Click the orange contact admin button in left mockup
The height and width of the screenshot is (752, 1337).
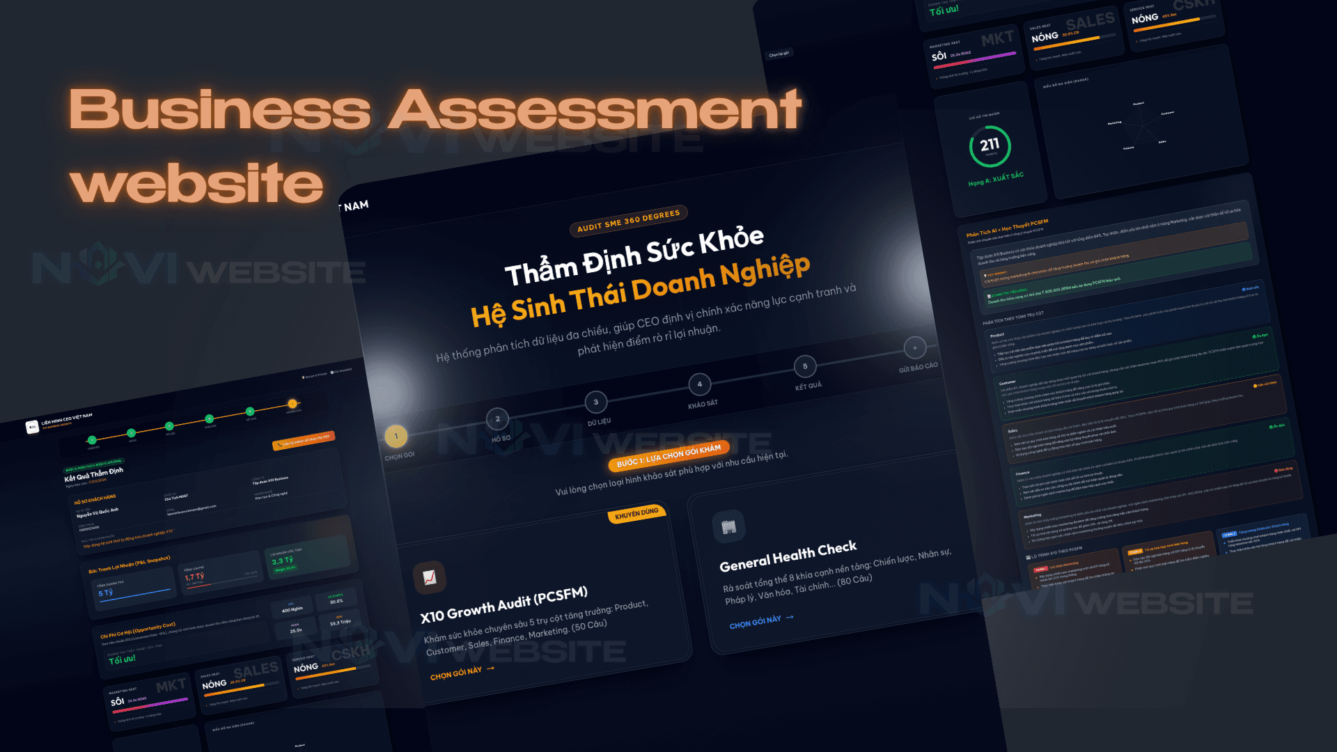(304, 440)
